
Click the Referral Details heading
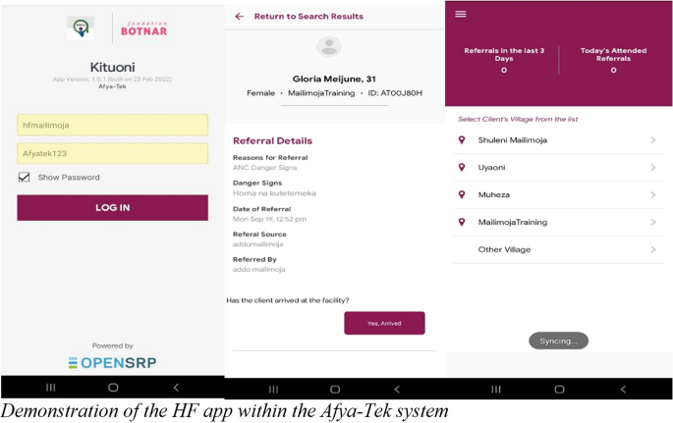click(x=272, y=141)
